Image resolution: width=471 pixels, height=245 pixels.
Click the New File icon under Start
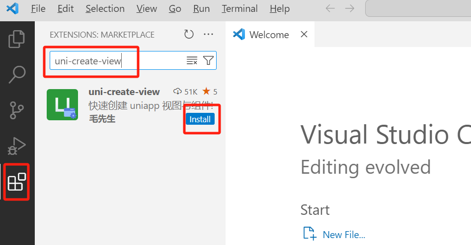pyautogui.click(x=310, y=234)
